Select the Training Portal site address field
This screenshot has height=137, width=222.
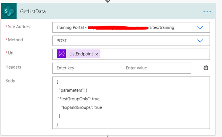[x=131, y=27]
